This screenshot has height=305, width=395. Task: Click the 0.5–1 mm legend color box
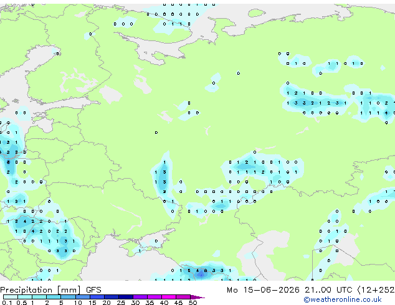tap(25, 297)
